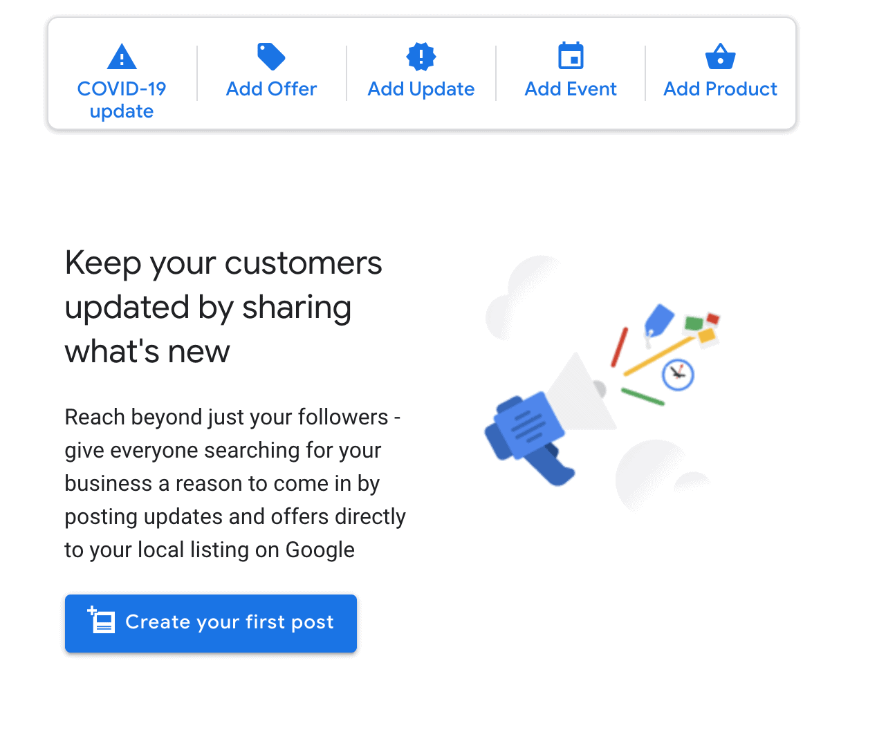
Task: Click the "Keep your customers updated" heading
Action: point(223,307)
